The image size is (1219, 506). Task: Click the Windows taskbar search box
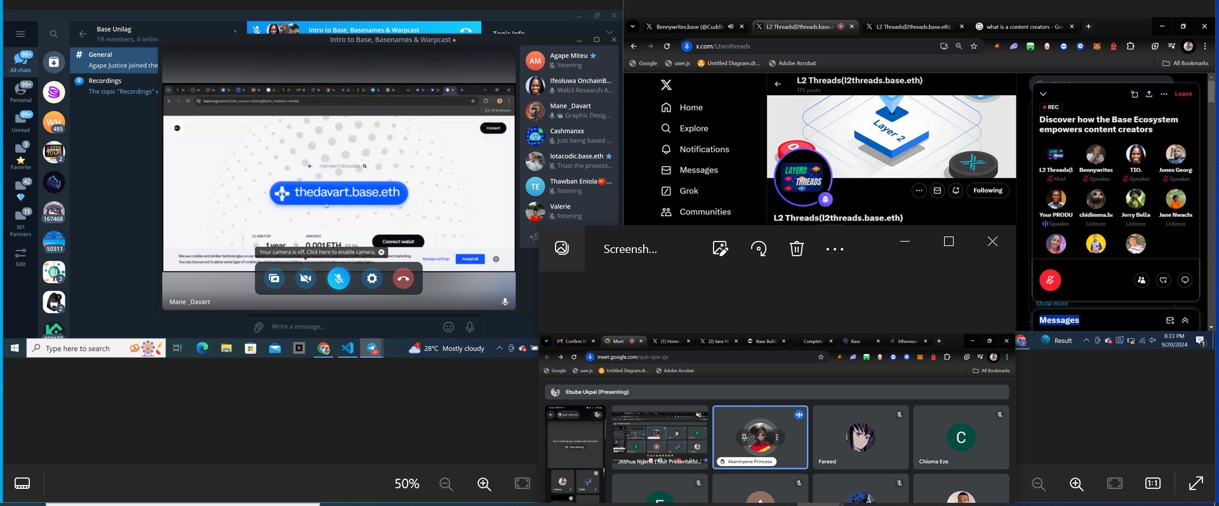96,348
